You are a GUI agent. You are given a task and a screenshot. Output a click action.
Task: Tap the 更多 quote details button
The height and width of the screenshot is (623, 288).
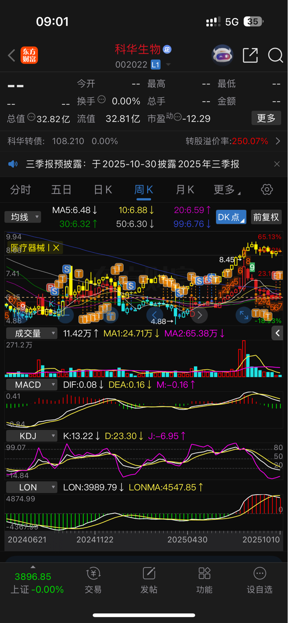(x=266, y=118)
